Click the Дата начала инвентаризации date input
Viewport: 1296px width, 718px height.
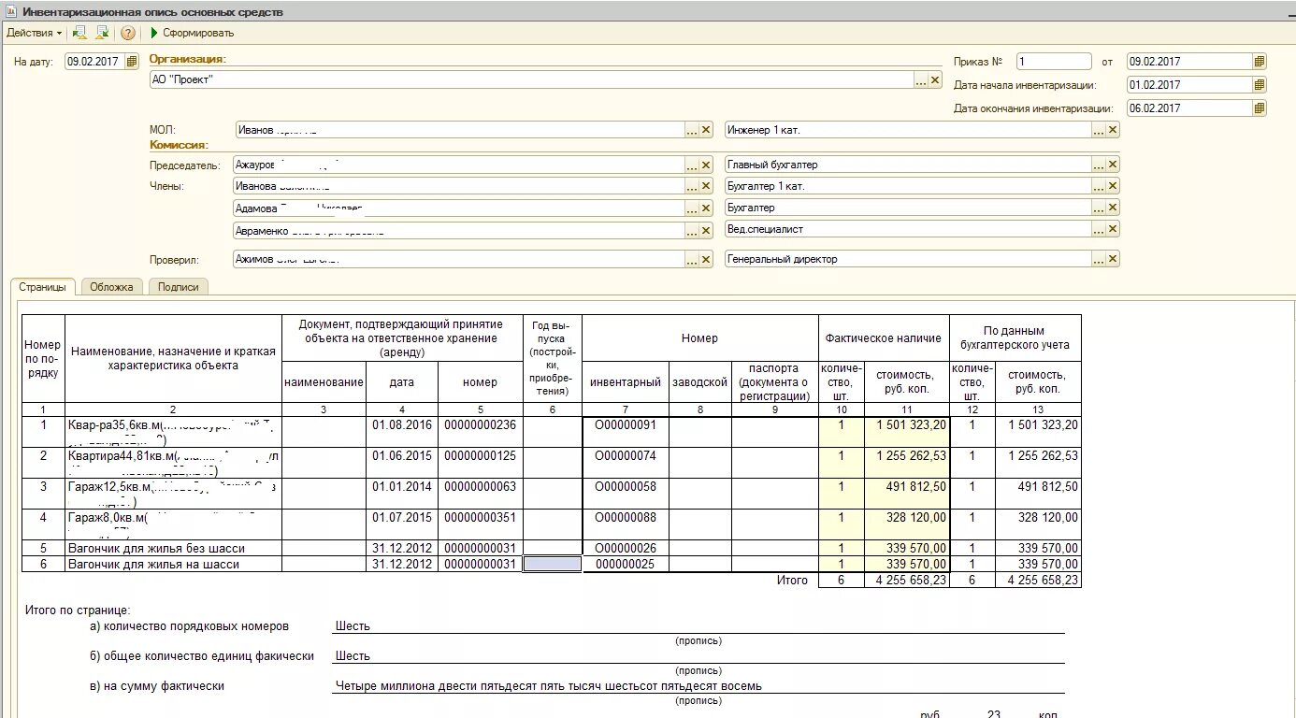click(x=1189, y=85)
